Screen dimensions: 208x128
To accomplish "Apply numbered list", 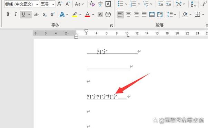I will pos(133,4).
